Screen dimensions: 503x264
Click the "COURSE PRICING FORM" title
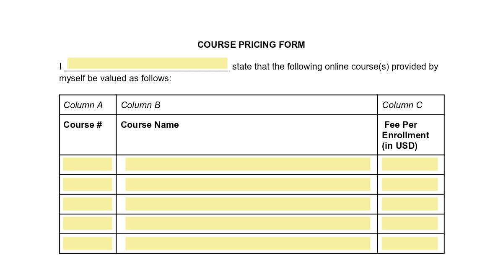click(251, 45)
